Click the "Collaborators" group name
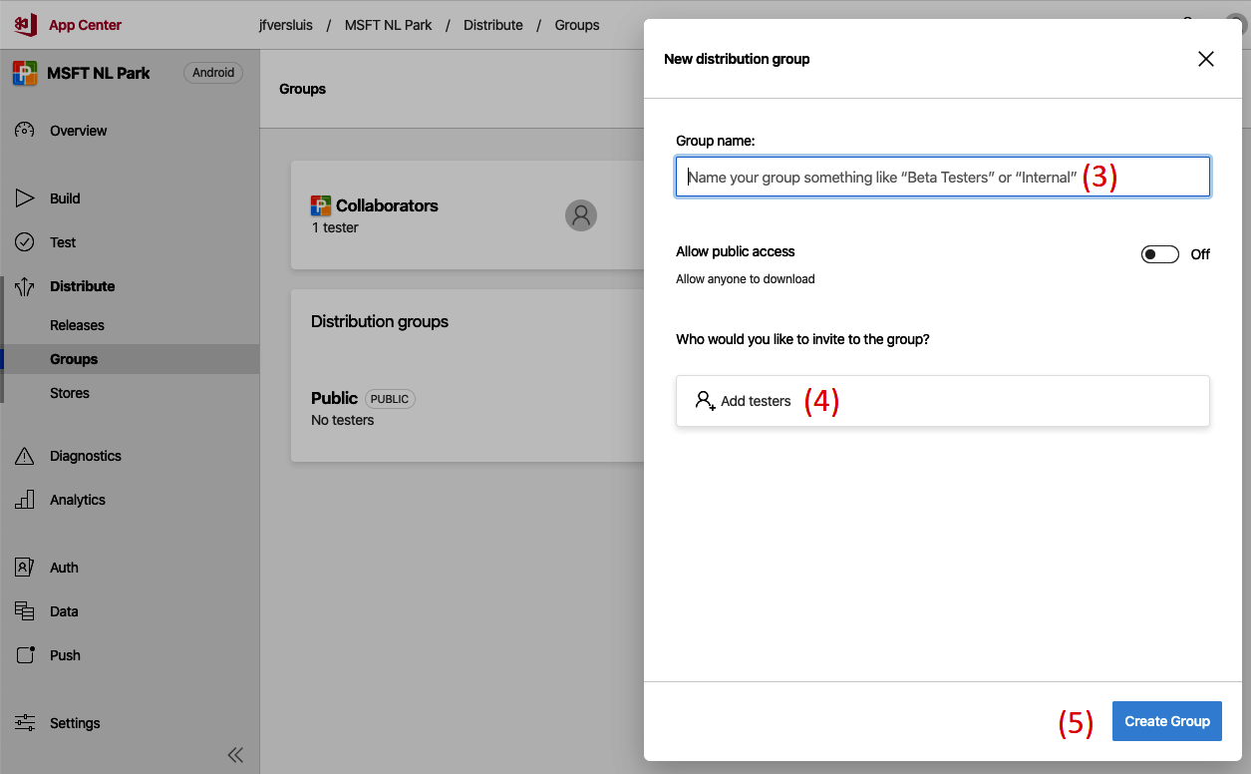 point(387,205)
